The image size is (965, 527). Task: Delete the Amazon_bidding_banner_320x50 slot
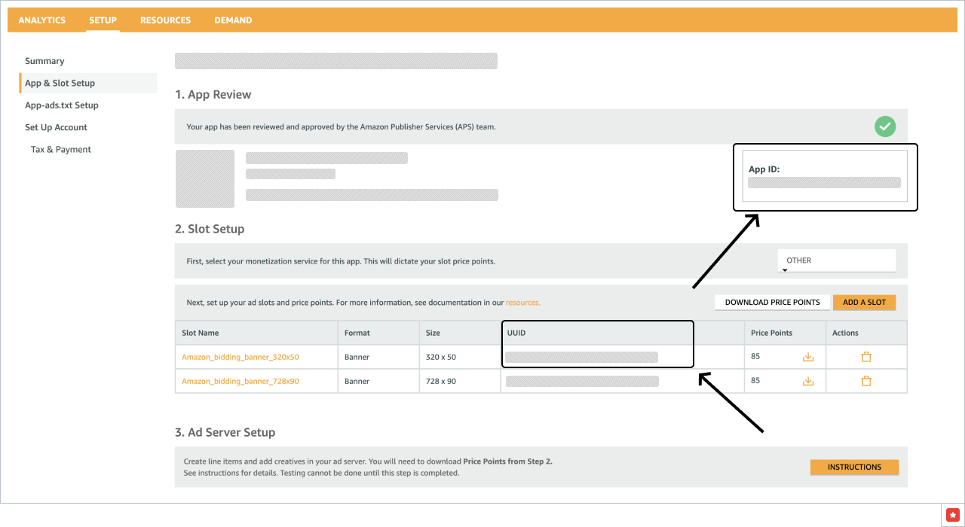(866, 357)
